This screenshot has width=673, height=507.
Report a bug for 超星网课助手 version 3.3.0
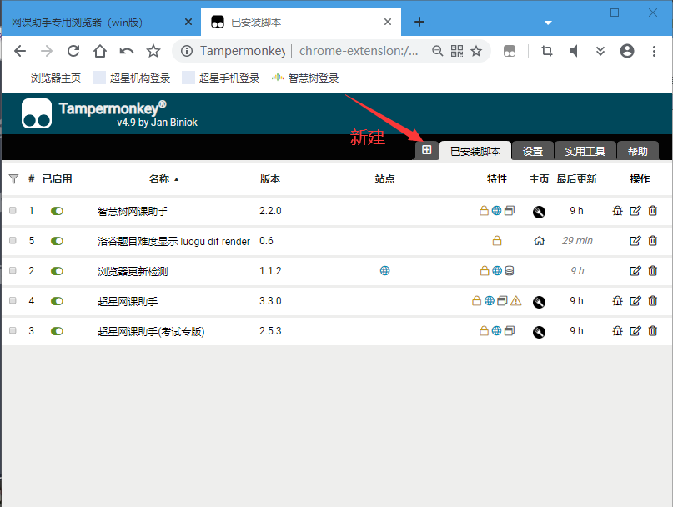(x=617, y=301)
